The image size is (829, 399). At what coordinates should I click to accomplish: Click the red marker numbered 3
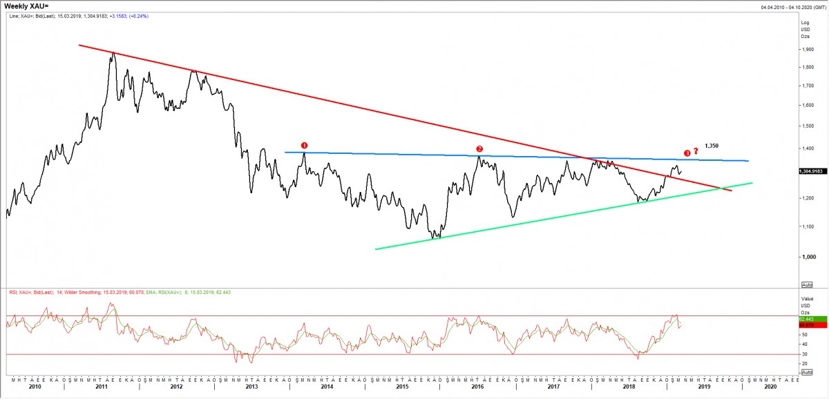pyautogui.click(x=687, y=153)
